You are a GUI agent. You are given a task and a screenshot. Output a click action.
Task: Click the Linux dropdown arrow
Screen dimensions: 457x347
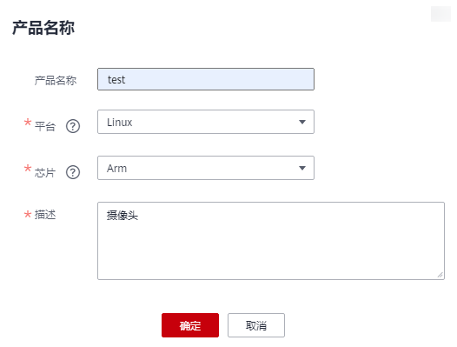(302, 122)
